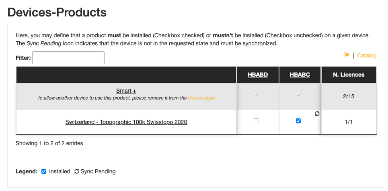The width and height of the screenshot is (388, 191).
Task: Click the disabled HBABD checkbox for Smart +
Action: pos(256,95)
